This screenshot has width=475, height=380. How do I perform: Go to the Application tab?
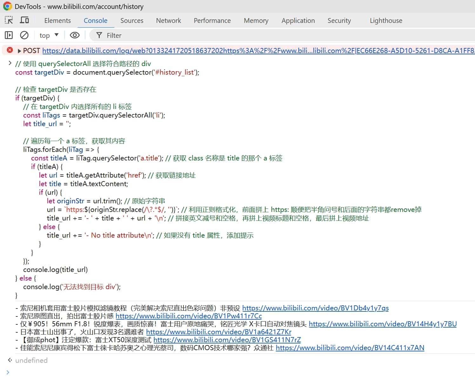point(298,21)
